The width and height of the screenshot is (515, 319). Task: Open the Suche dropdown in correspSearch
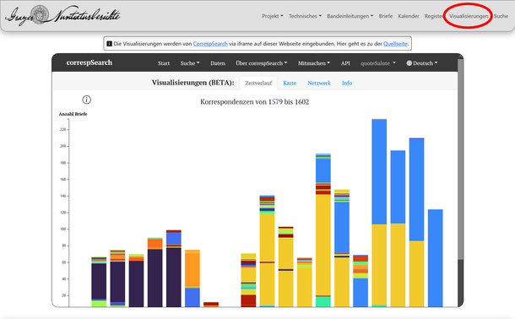(190, 63)
